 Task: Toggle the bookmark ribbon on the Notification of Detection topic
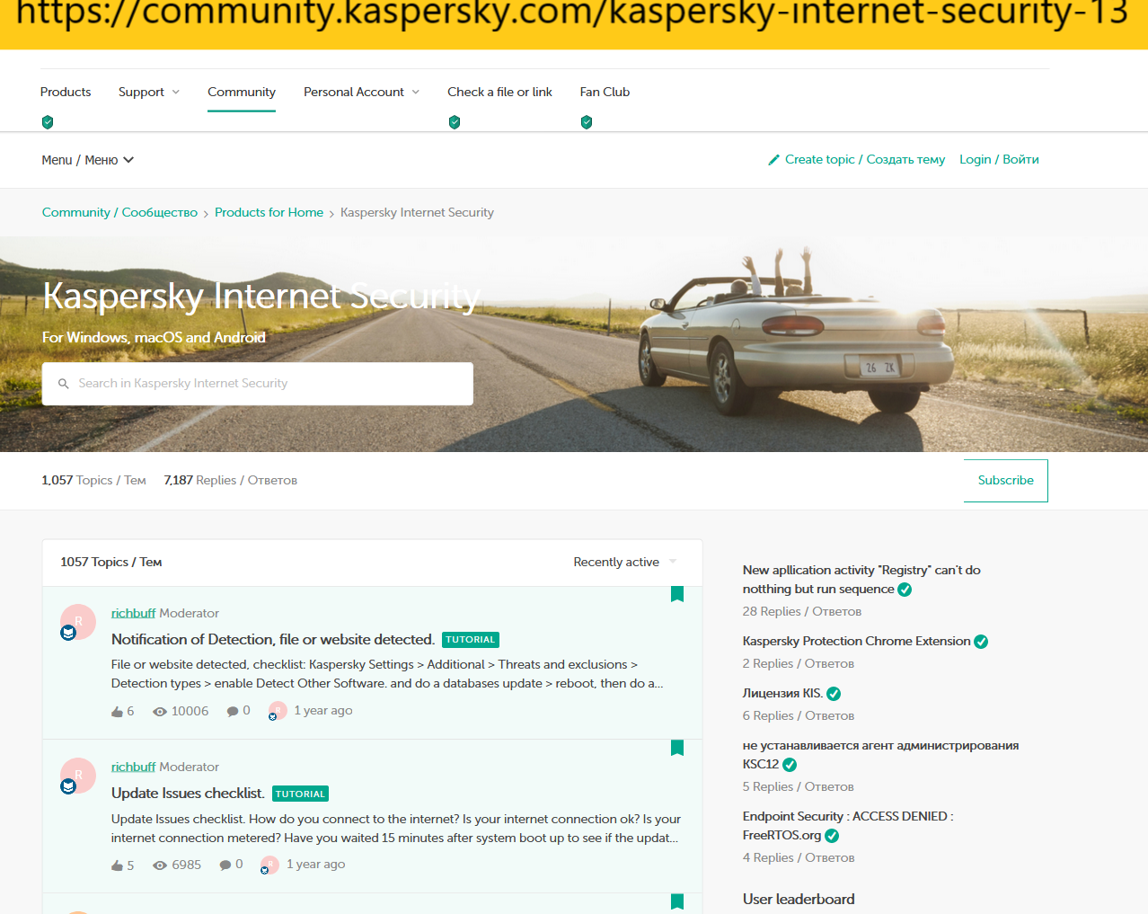[677, 594]
